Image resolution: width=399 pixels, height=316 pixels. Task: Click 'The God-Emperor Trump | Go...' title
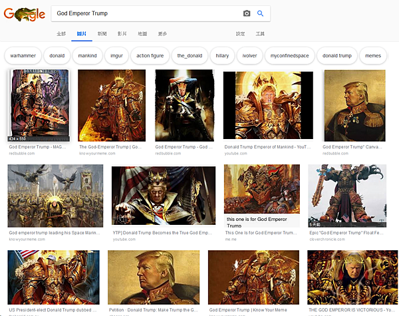(110, 147)
